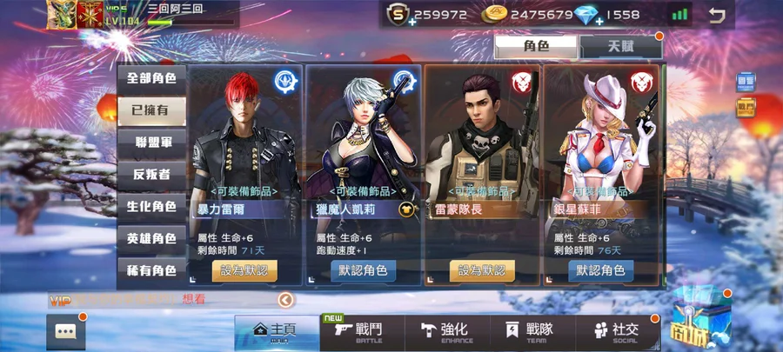Image resolution: width=783 pixels, height=352 pixels.
Task: Open the 圖鑒 side icon
Action: [746, 83]
